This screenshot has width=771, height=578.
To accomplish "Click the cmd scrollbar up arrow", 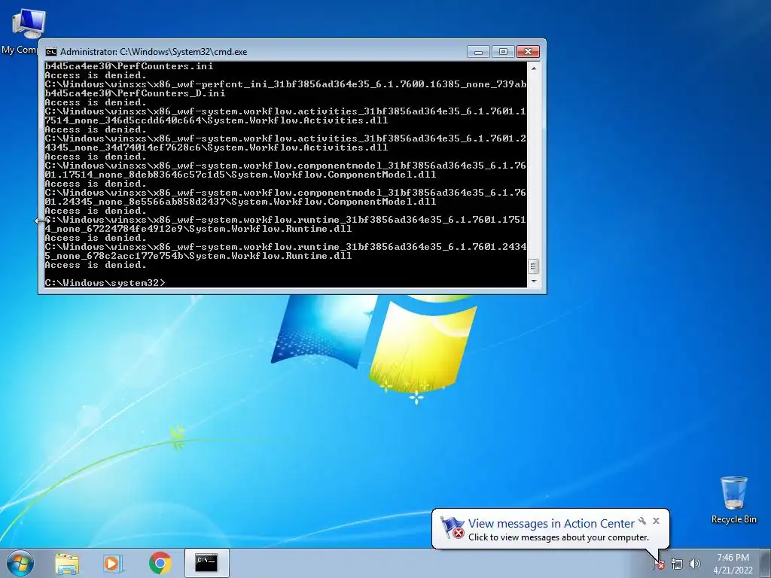I will tap(534, 68).
